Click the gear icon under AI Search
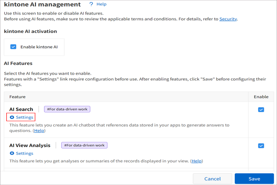This screenshot has width=277, height=185. pos(12,117)
